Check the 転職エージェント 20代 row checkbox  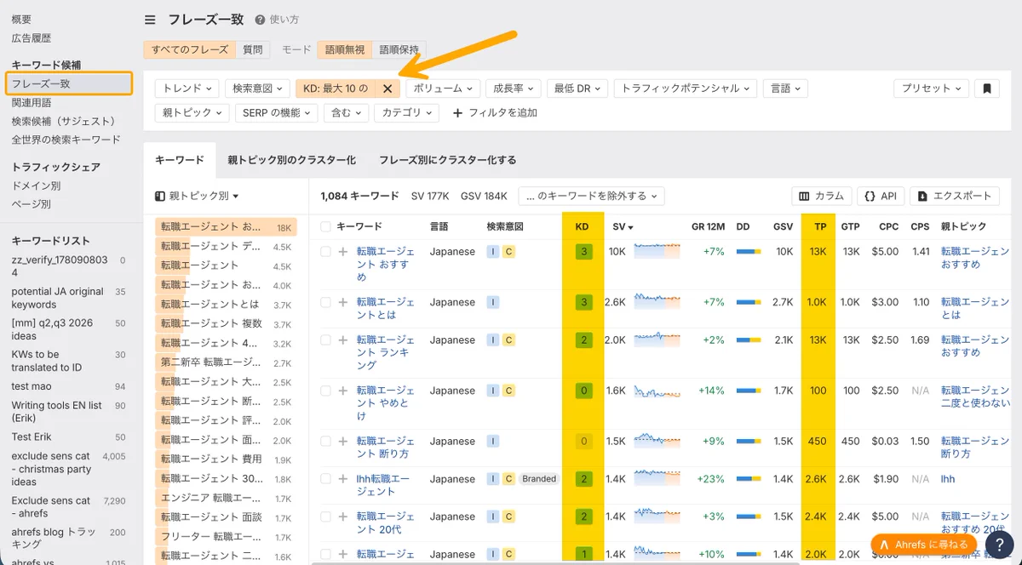[x=325, y=516]
